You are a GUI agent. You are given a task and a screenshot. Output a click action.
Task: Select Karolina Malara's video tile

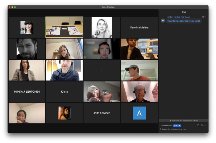(x=139, y=27)
